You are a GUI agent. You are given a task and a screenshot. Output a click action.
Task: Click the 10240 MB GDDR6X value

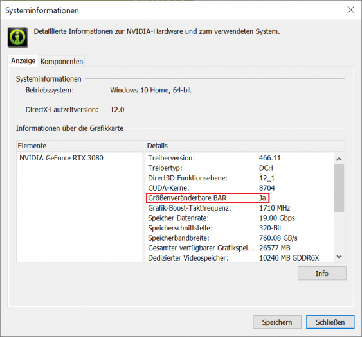[289, 258]
